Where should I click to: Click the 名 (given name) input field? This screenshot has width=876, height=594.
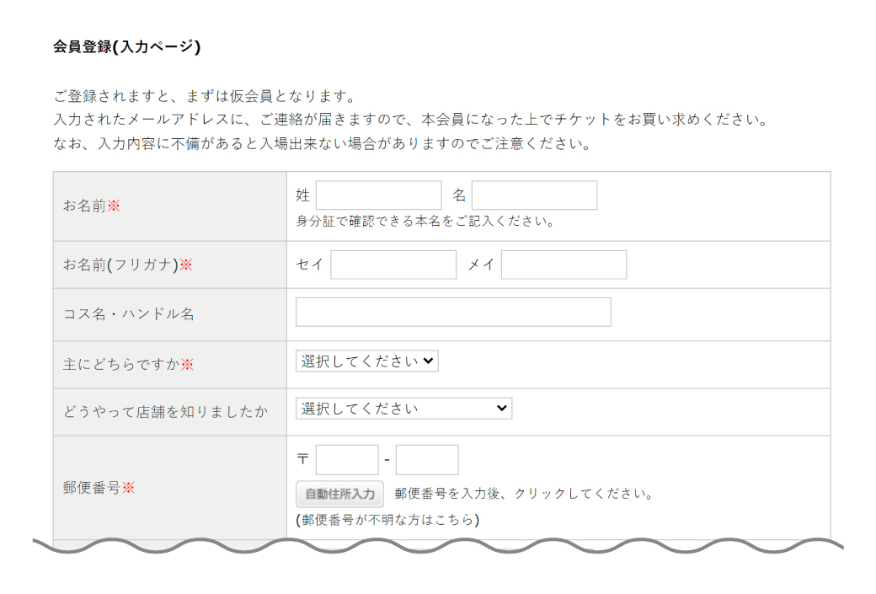click(x=534, y=195)
